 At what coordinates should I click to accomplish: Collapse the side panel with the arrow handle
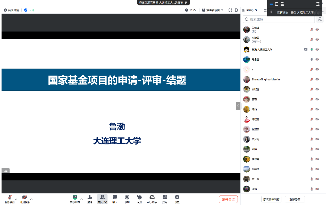tap(238, 106)
